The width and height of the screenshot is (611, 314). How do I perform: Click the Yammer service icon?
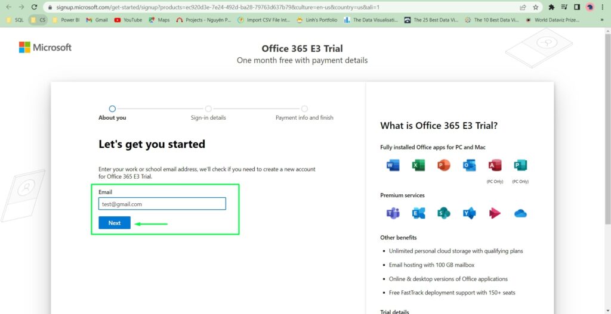[x=470, y=213]
